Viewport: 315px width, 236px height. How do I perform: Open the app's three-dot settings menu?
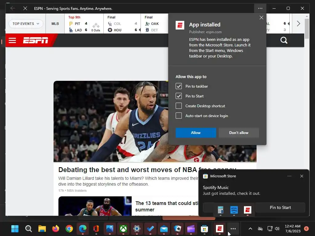pos(260,8)
